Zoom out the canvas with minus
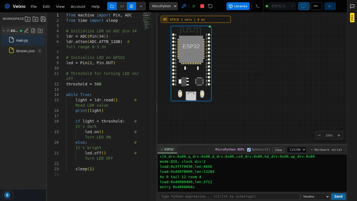The height and width of the screenshot is (201, 357). 320,135
